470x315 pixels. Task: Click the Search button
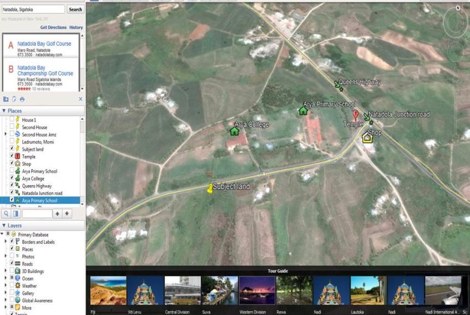75,9
